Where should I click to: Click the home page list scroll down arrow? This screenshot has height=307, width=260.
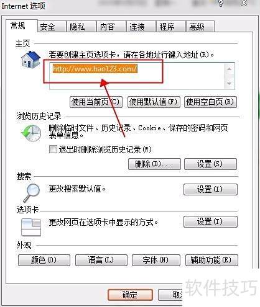[229, 84]
